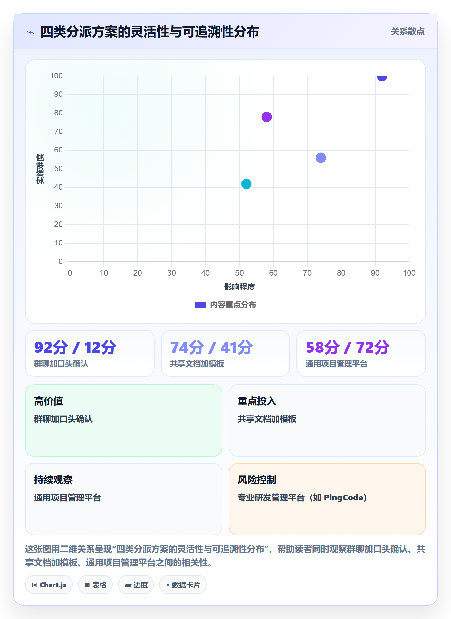
Task: Open the 58分 / 72分 data card
Action: click(x=361, y=353)
